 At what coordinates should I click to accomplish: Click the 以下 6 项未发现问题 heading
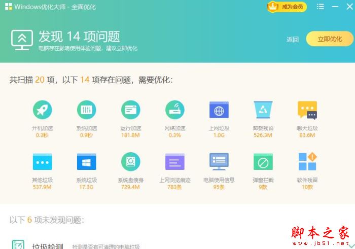click(47, 220)
